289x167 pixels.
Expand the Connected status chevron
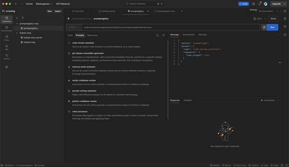tap(278, 100)
